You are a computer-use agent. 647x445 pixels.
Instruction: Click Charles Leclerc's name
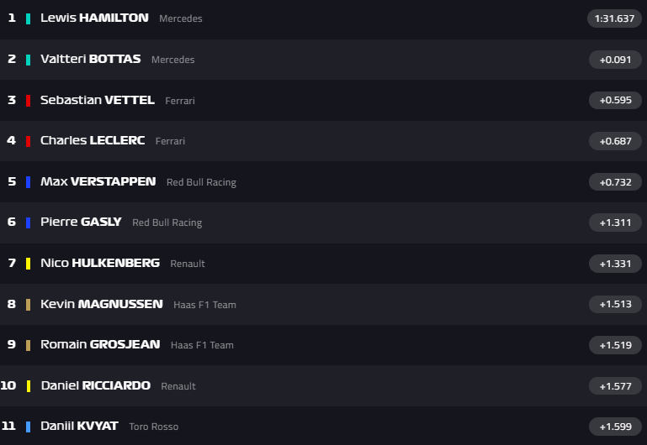pyautogui.click(x=93, y=140)
